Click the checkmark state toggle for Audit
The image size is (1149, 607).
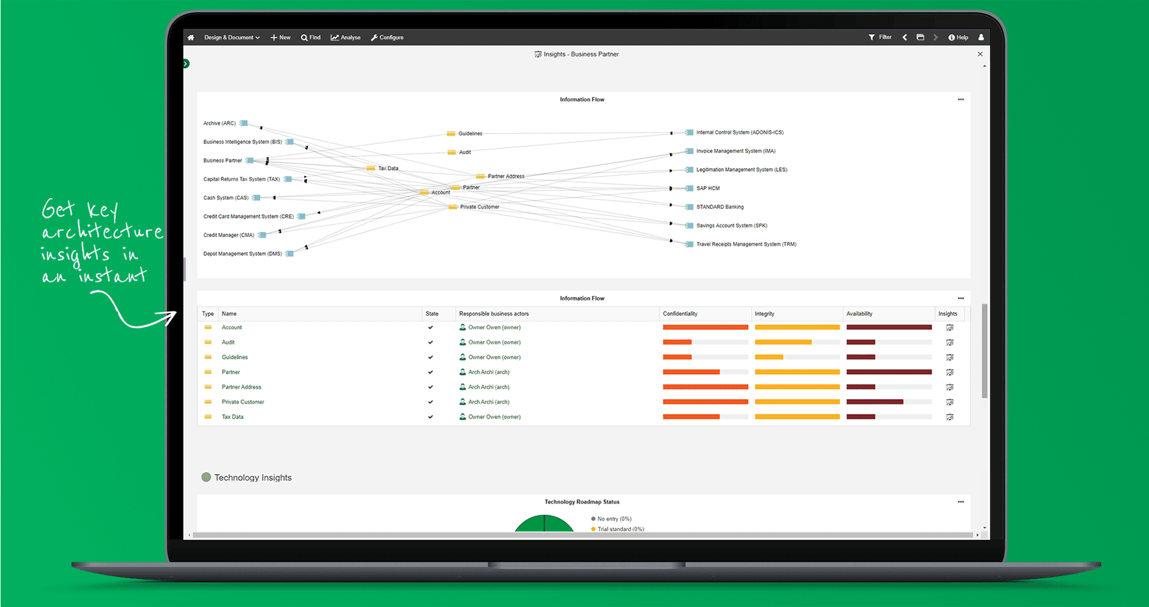coord(430,342)
